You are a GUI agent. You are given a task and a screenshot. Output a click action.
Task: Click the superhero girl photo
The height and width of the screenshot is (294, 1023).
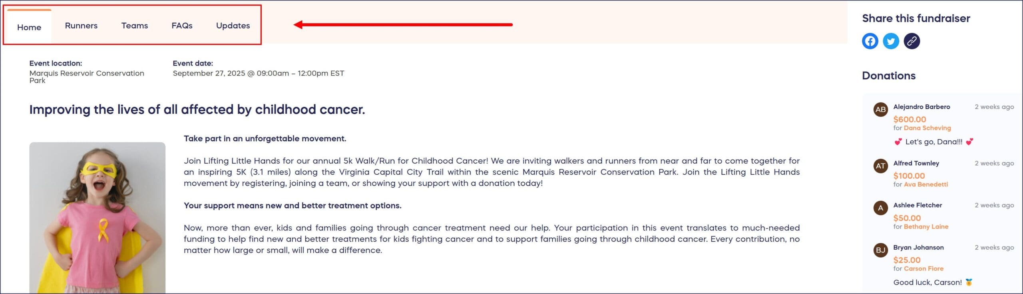point(97,217)
